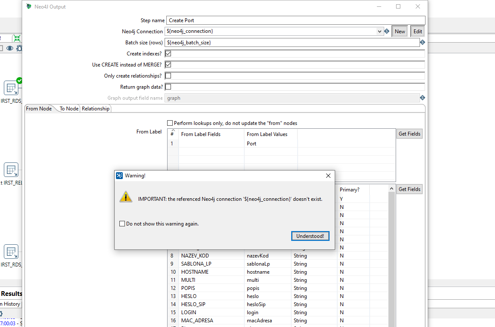
Task: Click the variable icon next to Neo4j Connection
Action: point(387,31)
